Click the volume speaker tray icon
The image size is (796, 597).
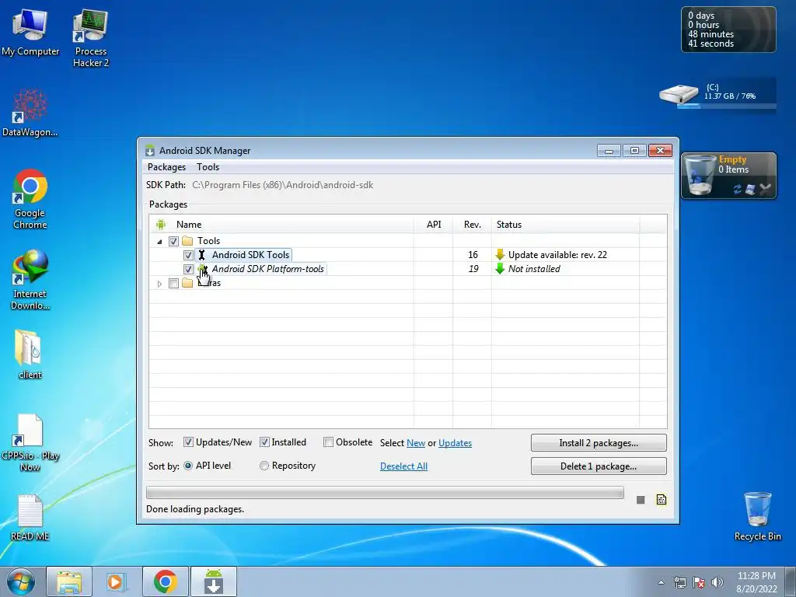[717, 582]
